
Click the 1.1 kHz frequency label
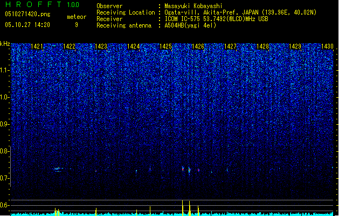(x=4, y=70)
